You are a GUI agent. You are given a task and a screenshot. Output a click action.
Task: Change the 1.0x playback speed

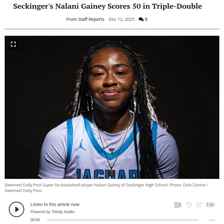(x=210, y=205)
